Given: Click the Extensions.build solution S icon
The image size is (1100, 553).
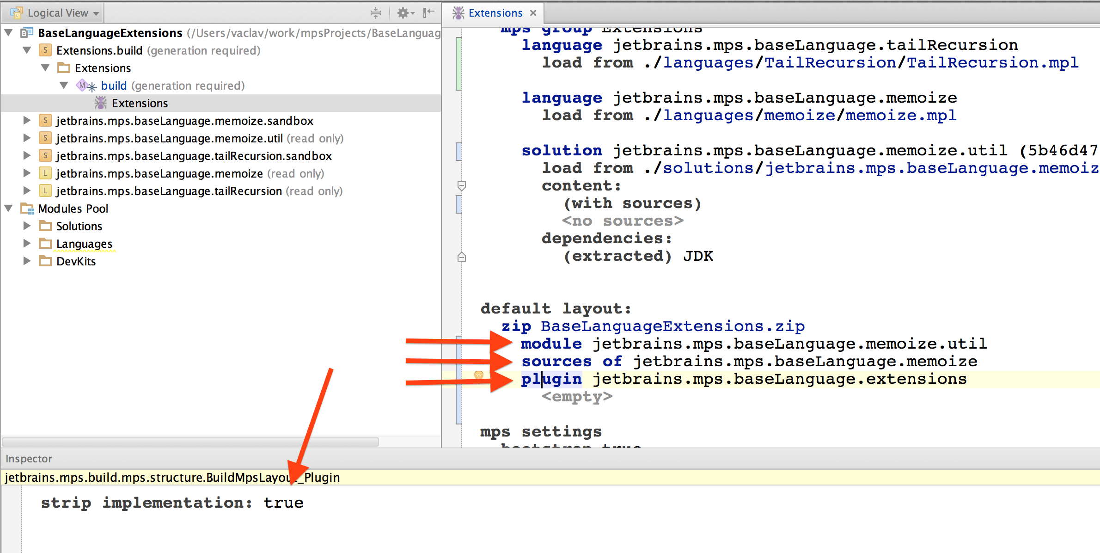Looking at the screenshot, I should click(45, 50).
